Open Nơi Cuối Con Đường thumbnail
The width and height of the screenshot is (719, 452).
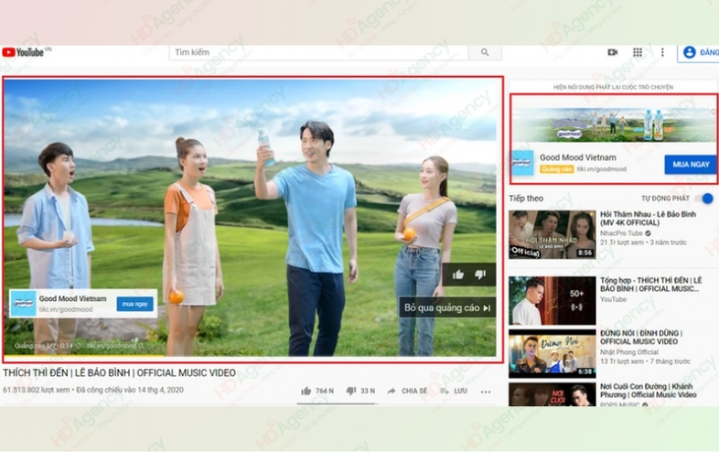pyautogui.click(x=553, y=394)
